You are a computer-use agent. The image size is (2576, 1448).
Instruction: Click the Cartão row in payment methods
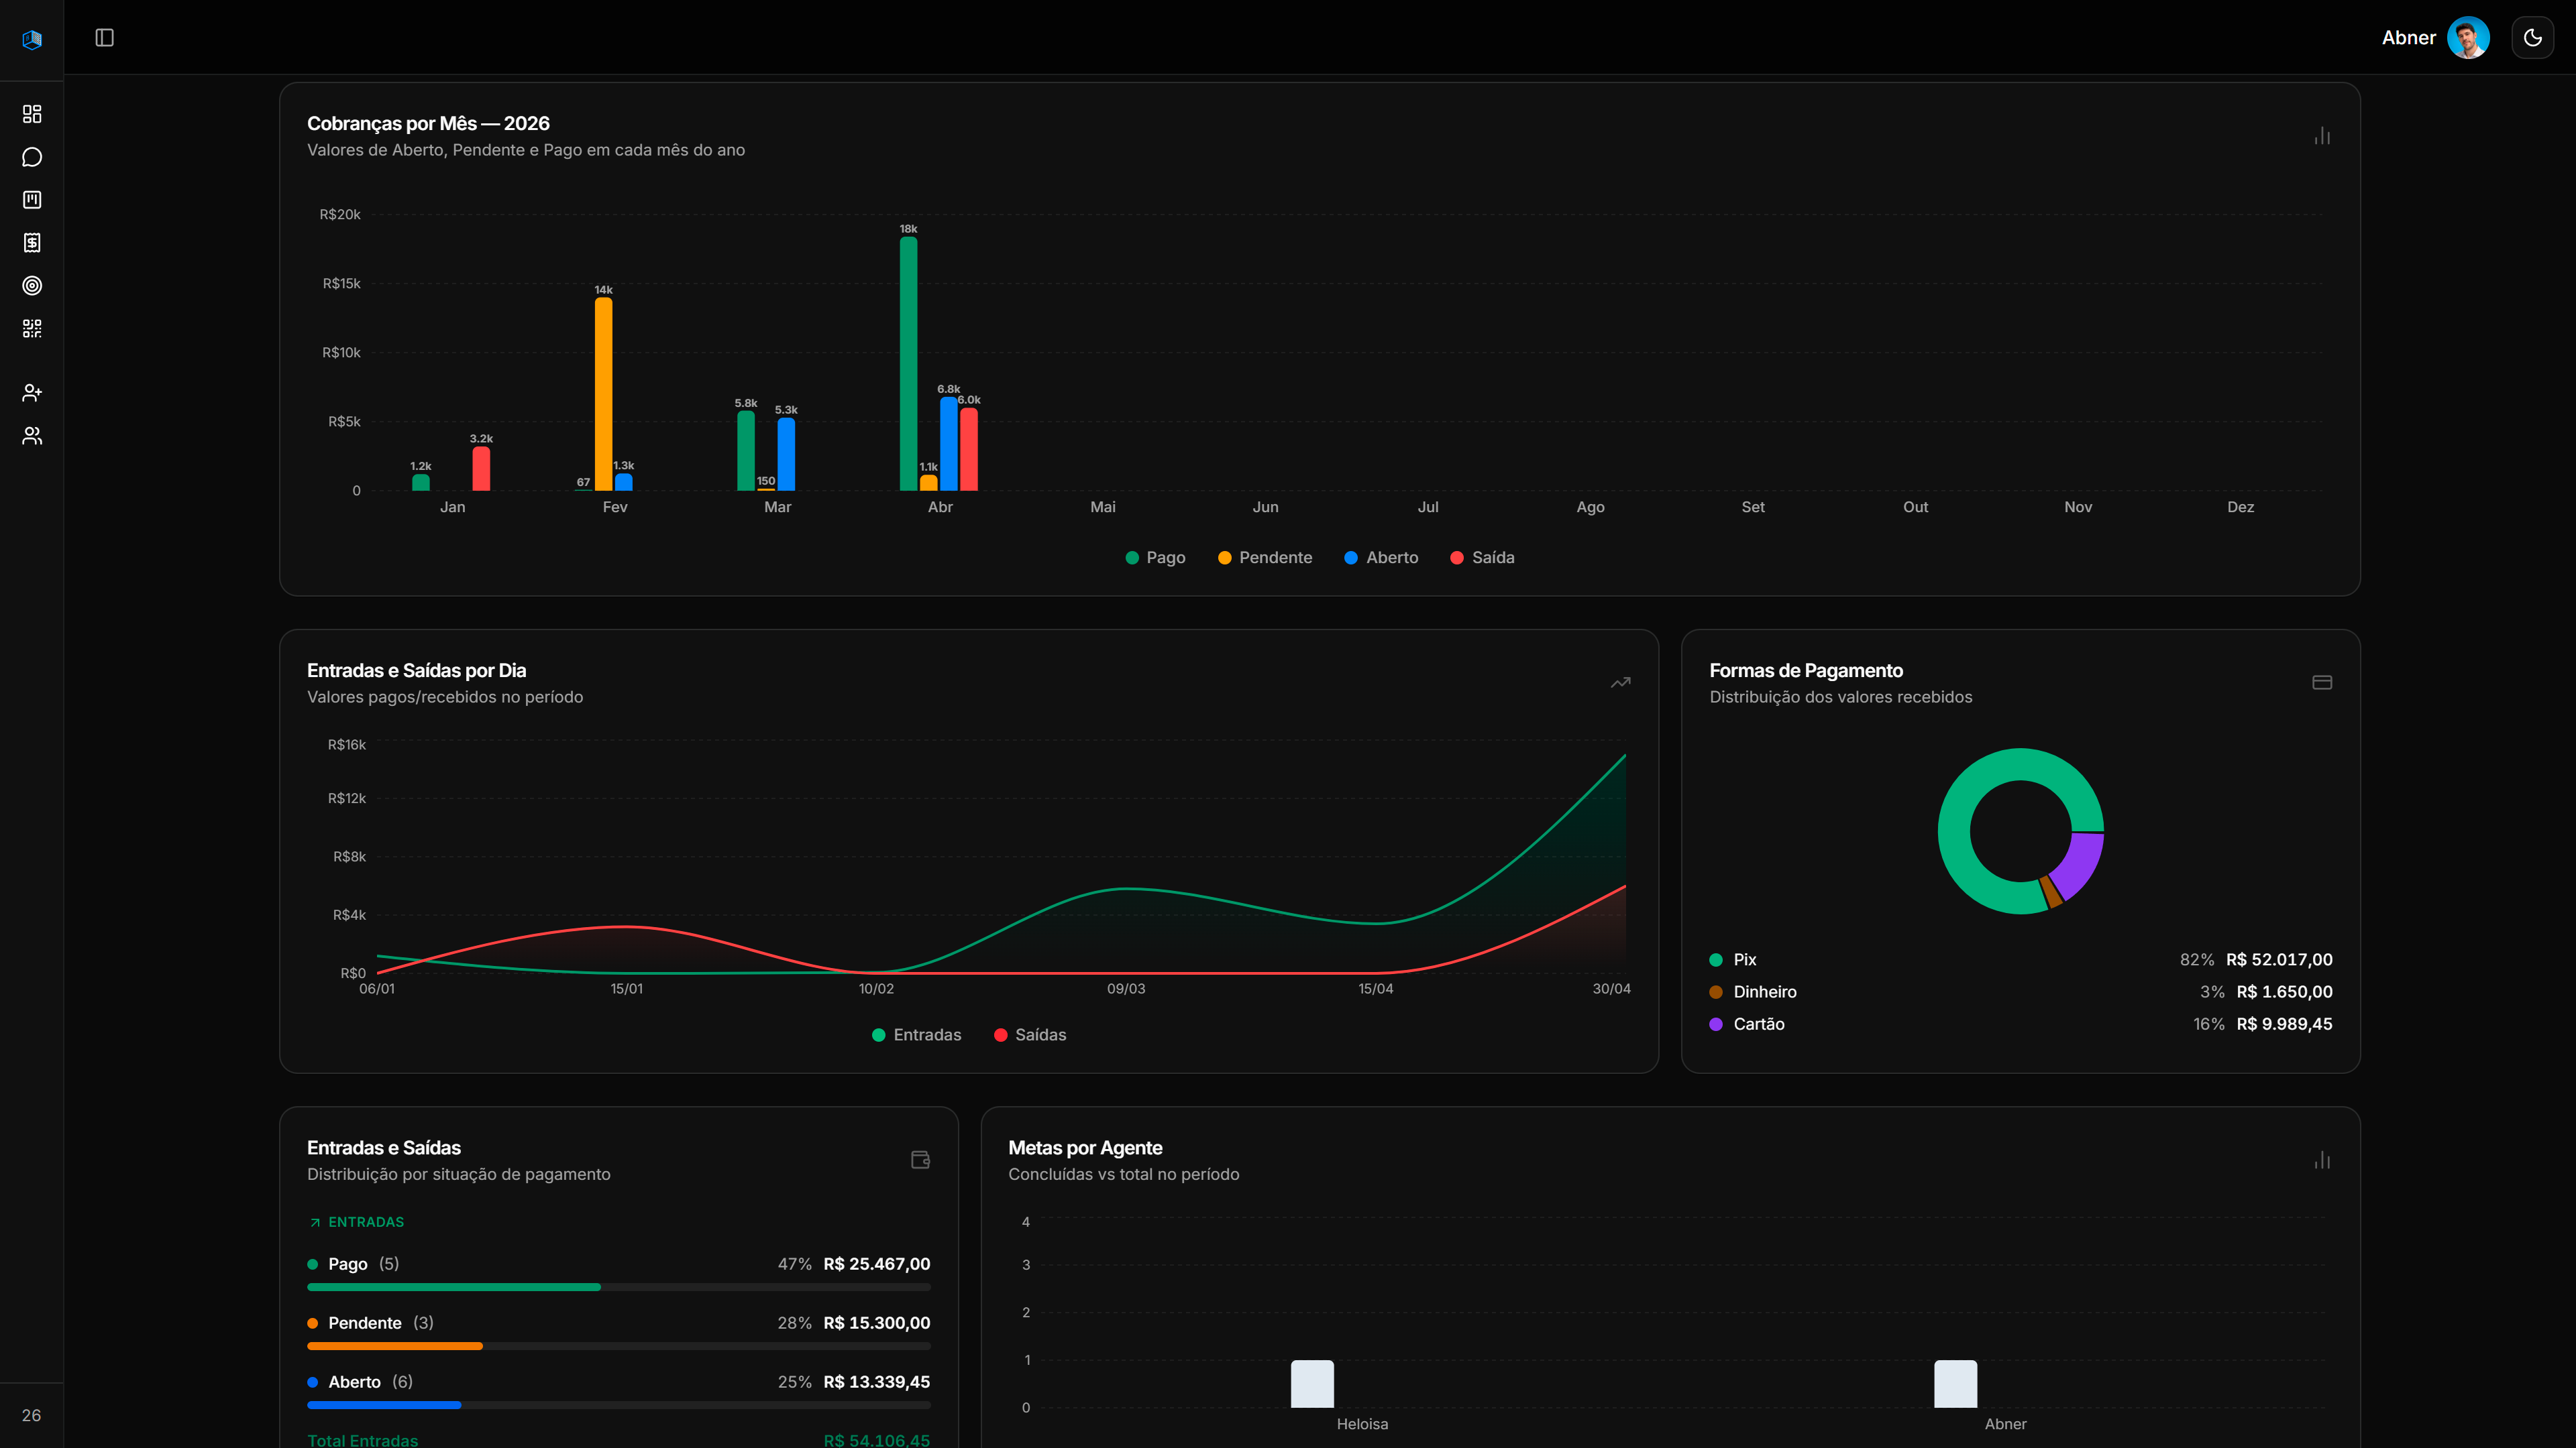tap(2020, 1023)
